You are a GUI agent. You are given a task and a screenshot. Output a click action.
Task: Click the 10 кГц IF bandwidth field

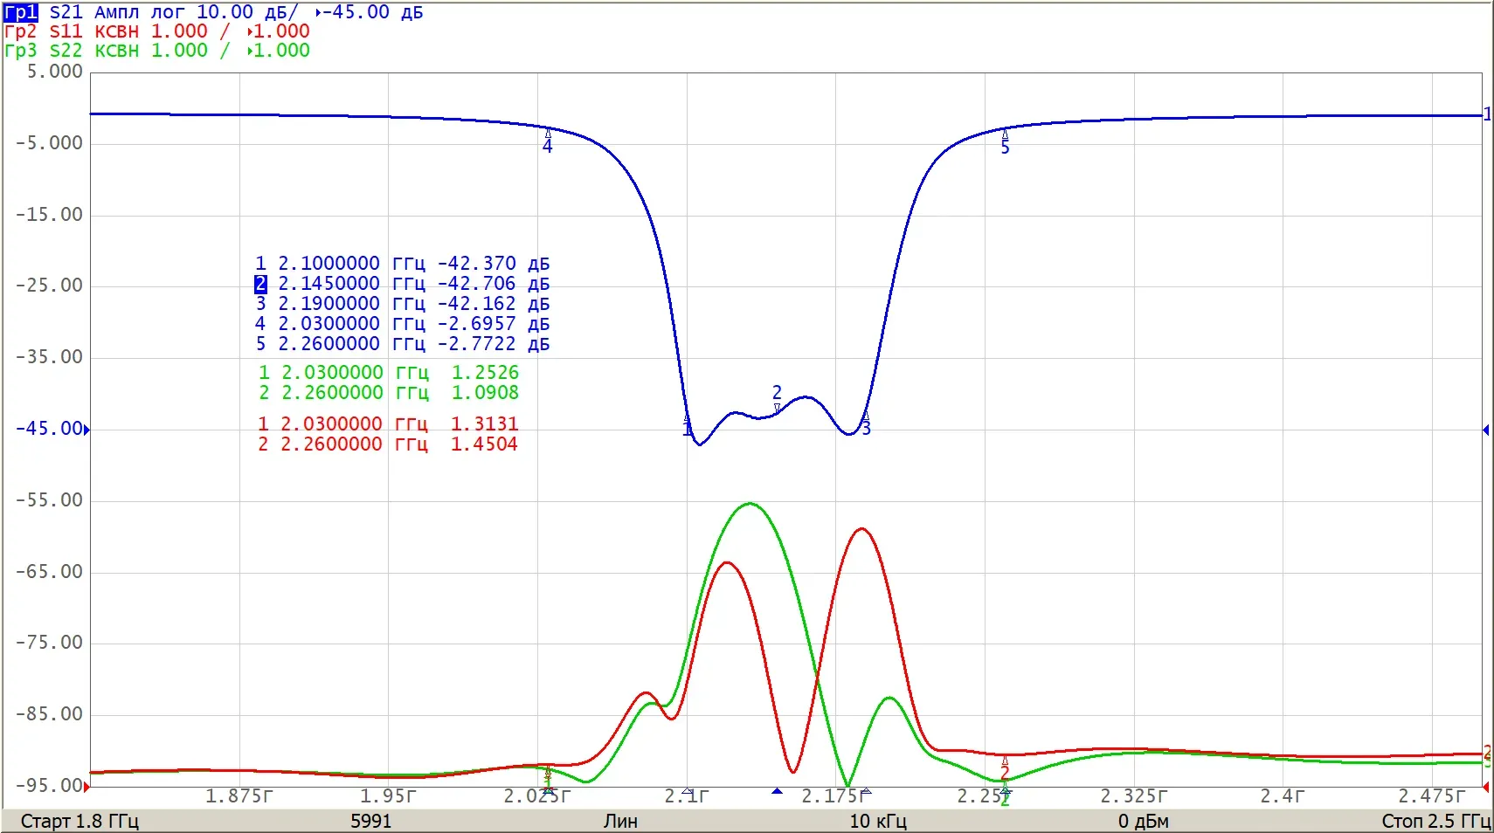878,822
